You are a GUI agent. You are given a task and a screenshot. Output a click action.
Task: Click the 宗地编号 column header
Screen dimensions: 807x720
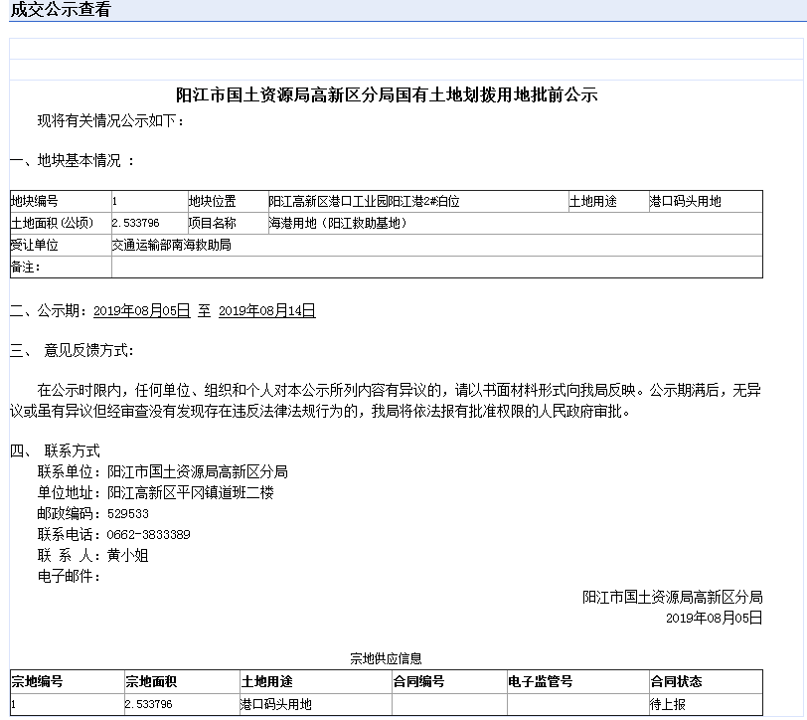click(37, 682)
